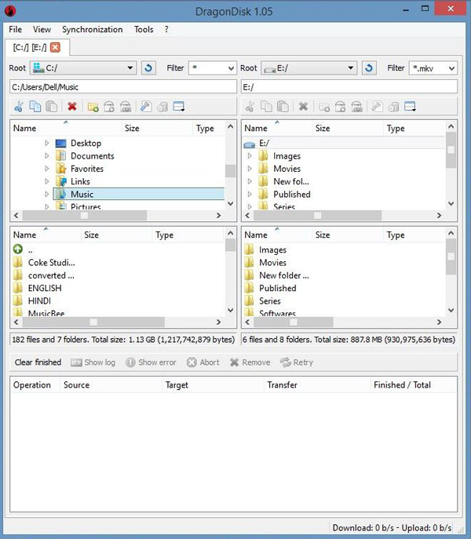Open the View menu

point(42,30)
